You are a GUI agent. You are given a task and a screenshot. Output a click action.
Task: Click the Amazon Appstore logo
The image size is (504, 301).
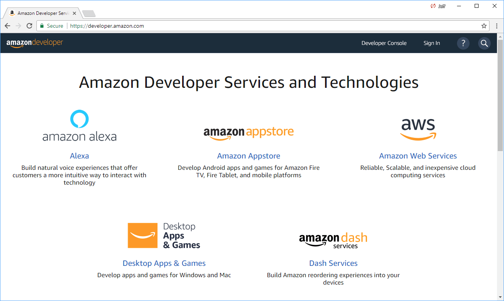(248, 132)
